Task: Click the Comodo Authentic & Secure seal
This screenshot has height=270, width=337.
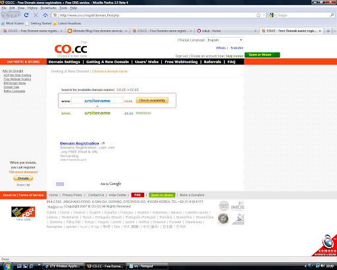Action: [x=325, y=246]
